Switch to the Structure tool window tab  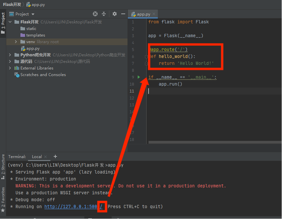[x=3, y=164]
